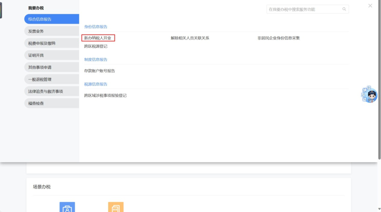Click 存款账户账号报告 link
This screenshot has width=381, height=212.
99,71
